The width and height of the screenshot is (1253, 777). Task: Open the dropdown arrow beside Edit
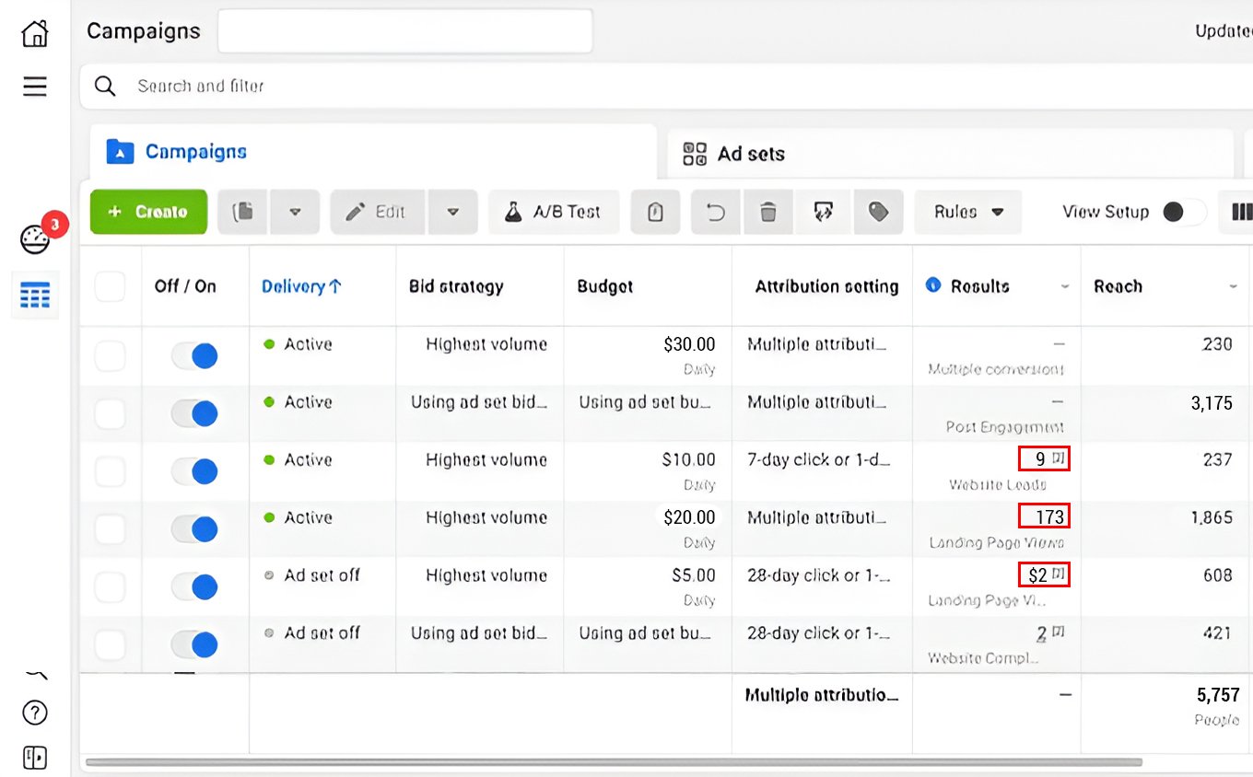point(453,212)
